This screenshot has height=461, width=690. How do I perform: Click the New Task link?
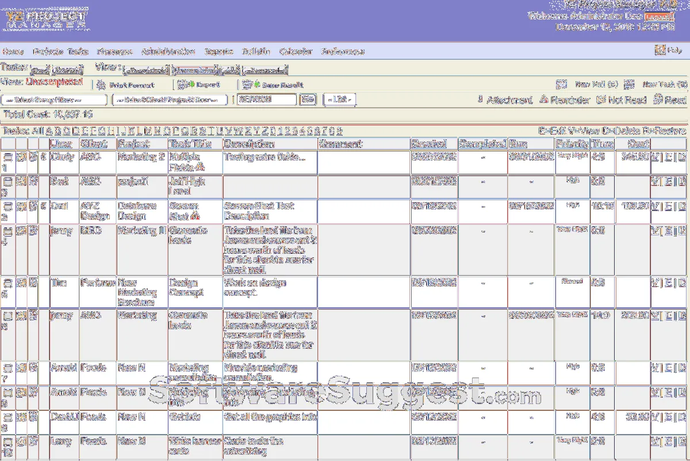(x=665, y=85)
